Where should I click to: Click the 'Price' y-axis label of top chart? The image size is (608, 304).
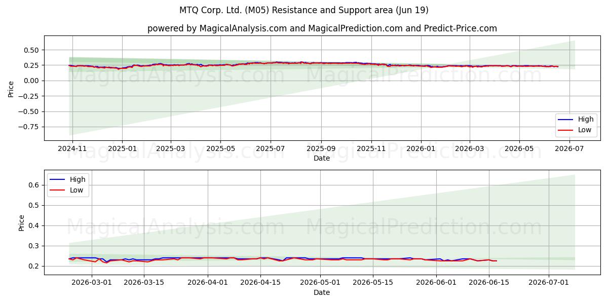click(x=11, y=88)
